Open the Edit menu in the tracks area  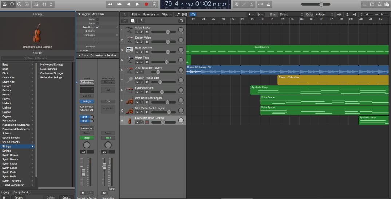pyautogui.click(x=135, y=15)
